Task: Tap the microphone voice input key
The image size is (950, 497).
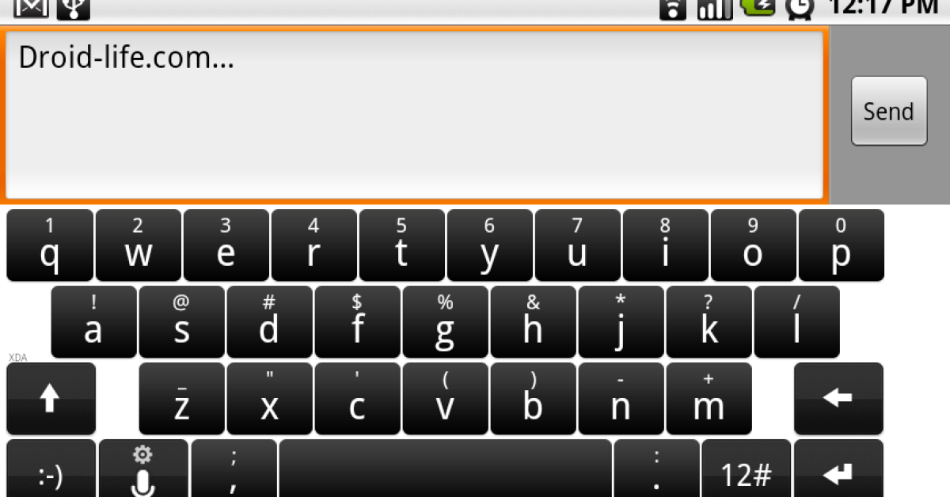Action: tap(143, 469)
